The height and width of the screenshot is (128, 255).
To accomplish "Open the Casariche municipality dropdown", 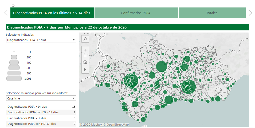I will (41, 98).
